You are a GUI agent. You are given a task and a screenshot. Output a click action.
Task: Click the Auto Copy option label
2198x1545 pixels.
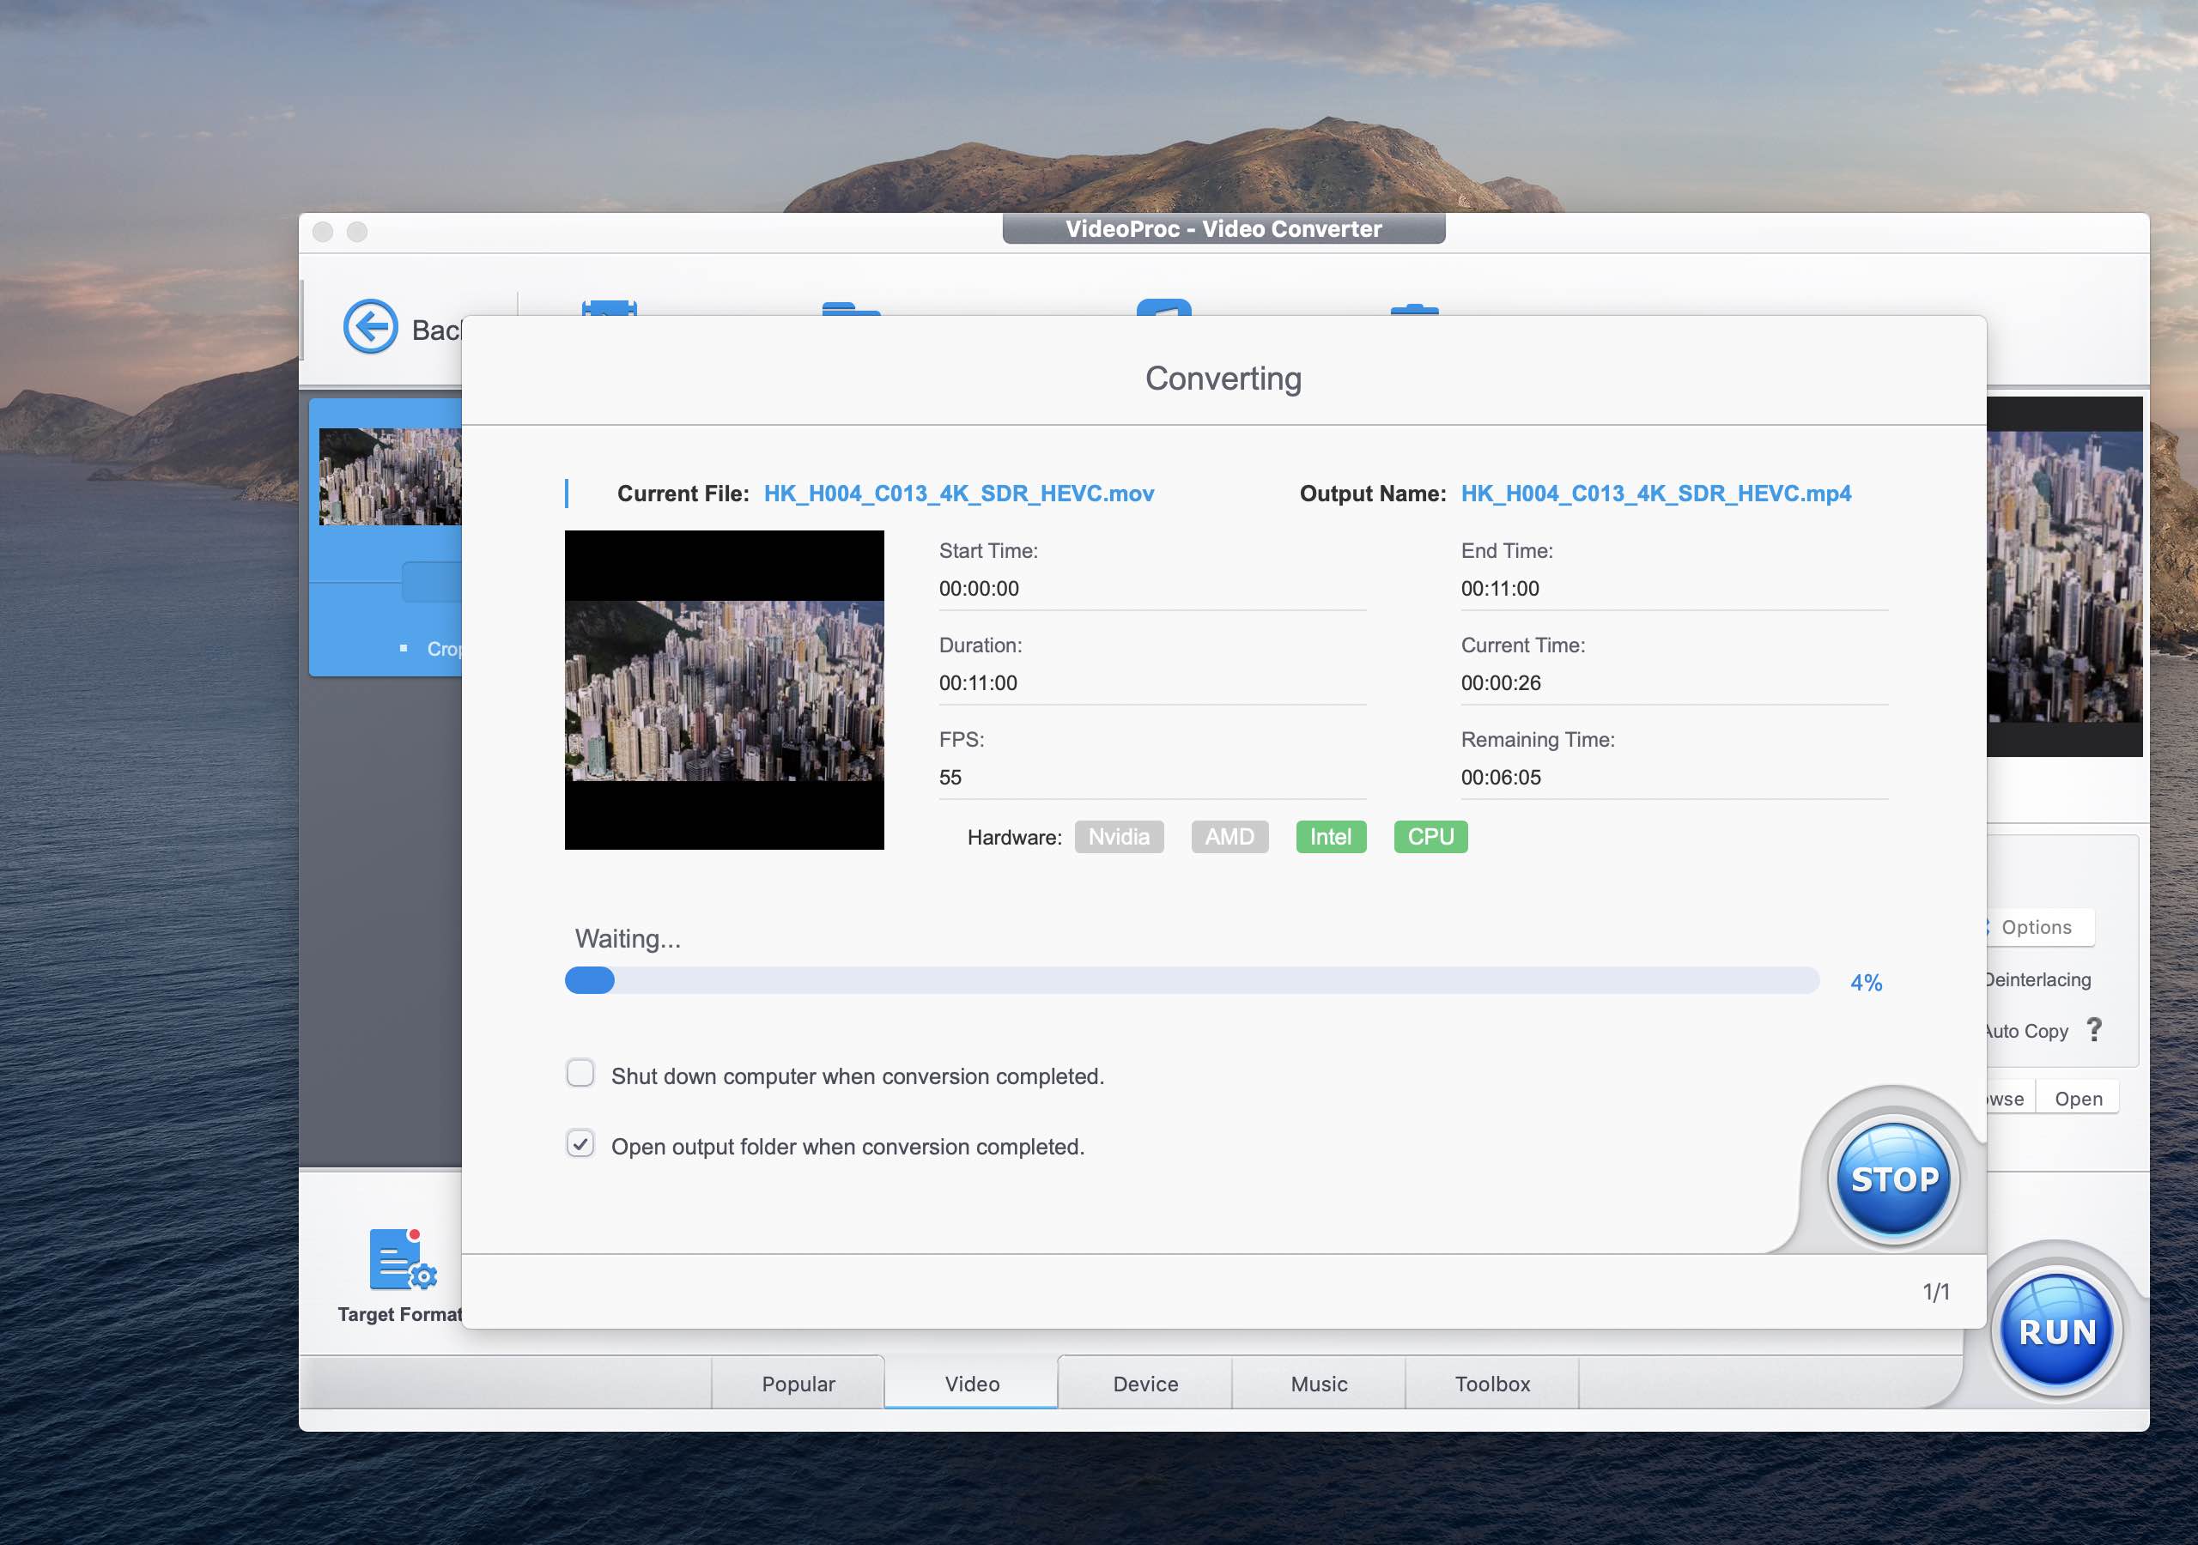(x=2028, y=1031)
